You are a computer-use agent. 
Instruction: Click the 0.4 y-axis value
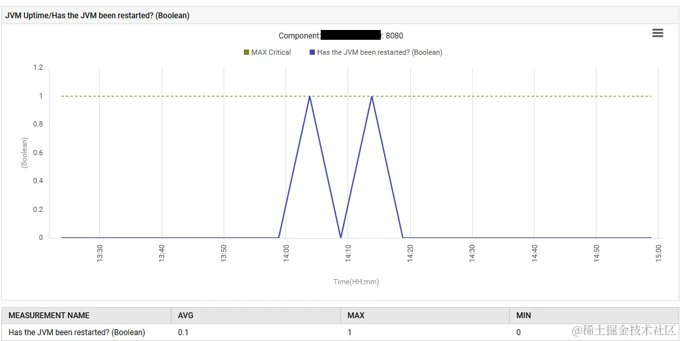(x=38, y=181)
